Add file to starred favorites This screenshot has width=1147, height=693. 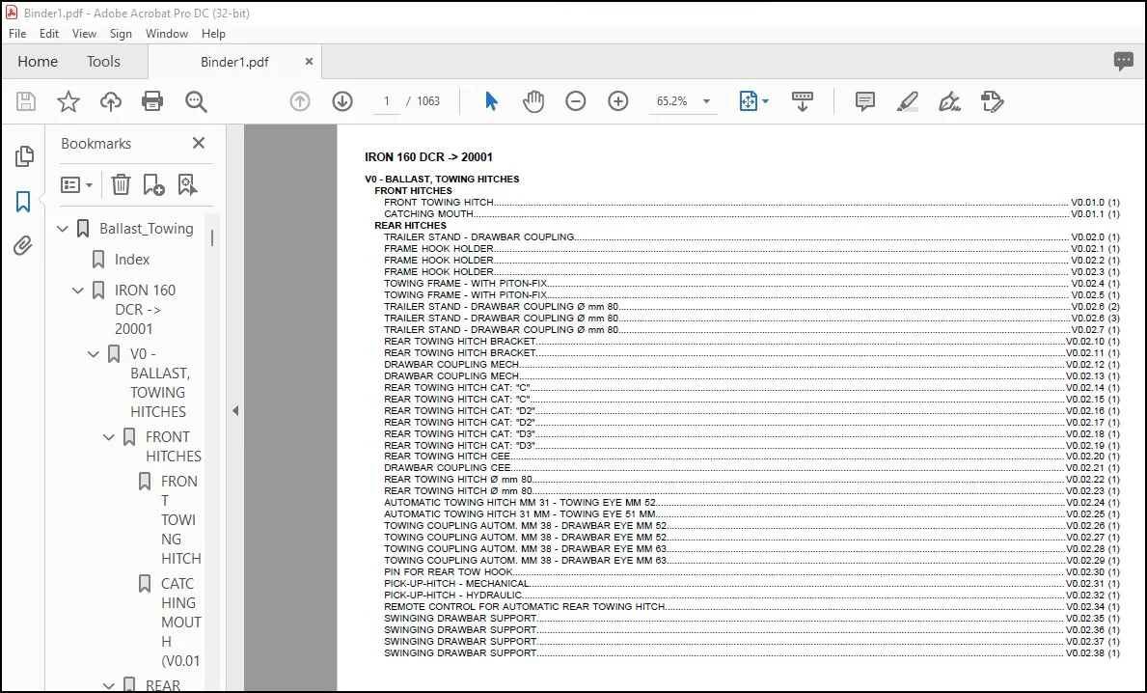pos(68,101)
